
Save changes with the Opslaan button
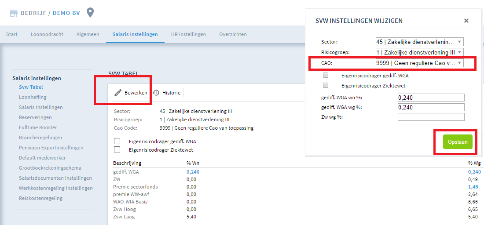458,142
